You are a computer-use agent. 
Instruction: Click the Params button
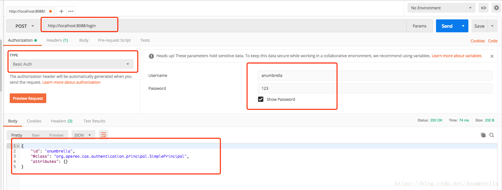(x=420, y=26)
